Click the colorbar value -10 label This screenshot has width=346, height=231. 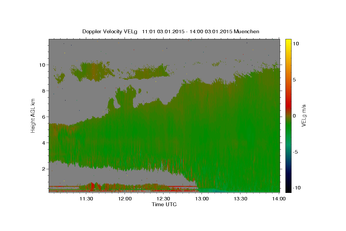pyautogui.click(x=297, y=188)
